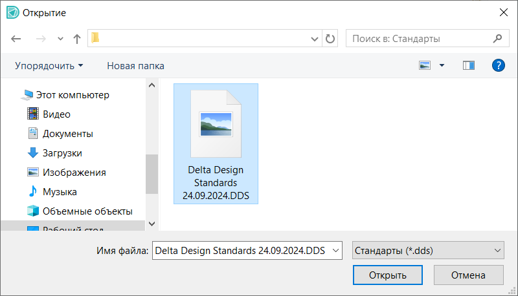This screenshot has height=296, width=518.
Task: Click the Документы page icon
Action: pos(33,133)
